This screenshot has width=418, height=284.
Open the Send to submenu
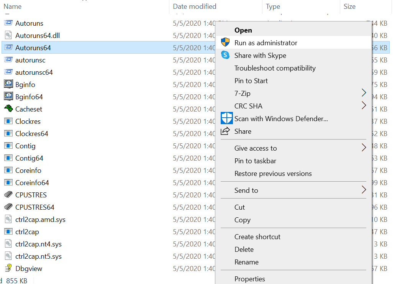coord(363,190)
